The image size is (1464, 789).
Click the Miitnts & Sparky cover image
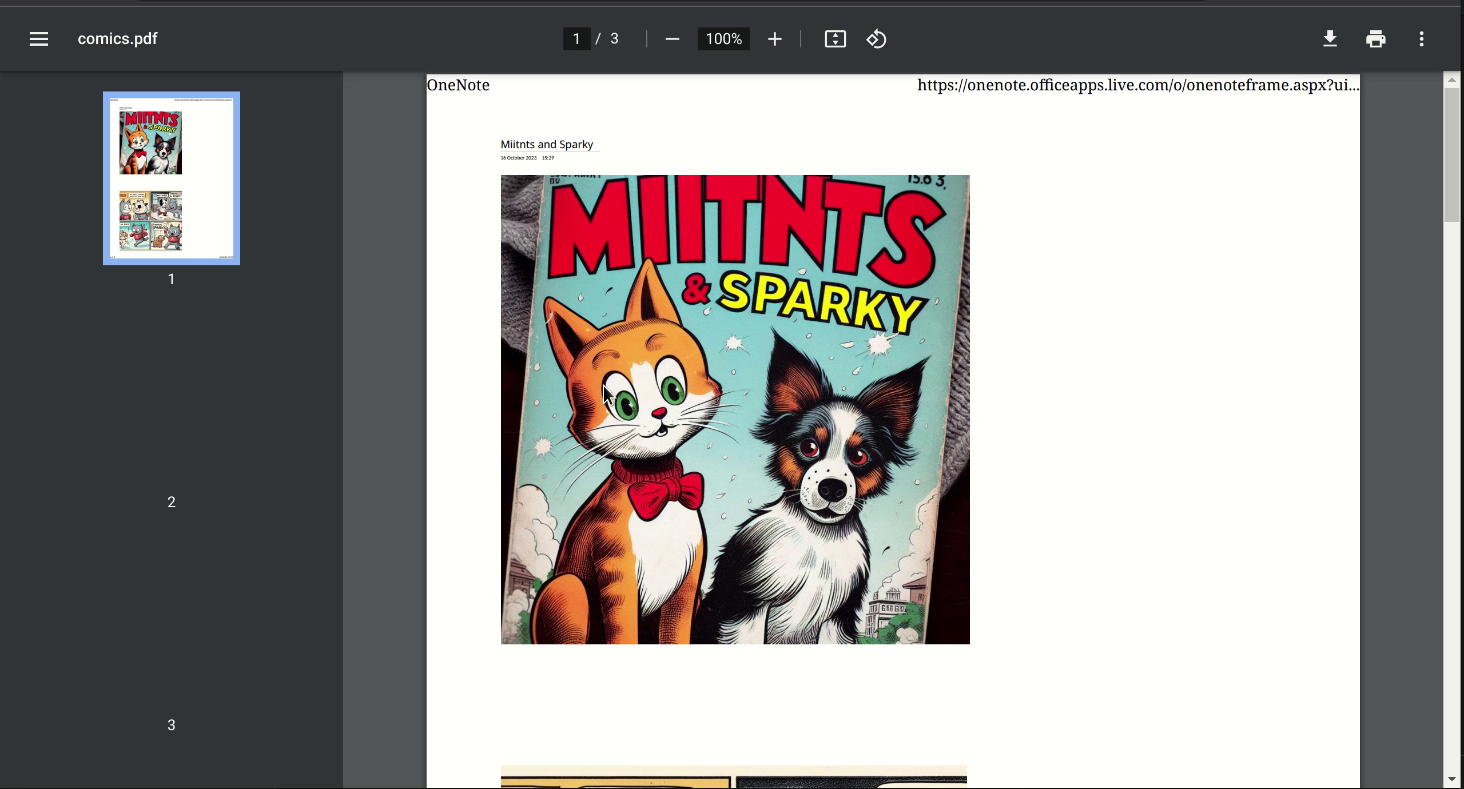[x=735, y=409]
